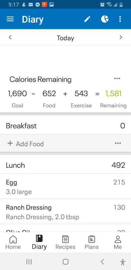Image resolution: width=131 pixels, height=270 pixels.
Task: Open the Today date selector
Action: [65, 38]
